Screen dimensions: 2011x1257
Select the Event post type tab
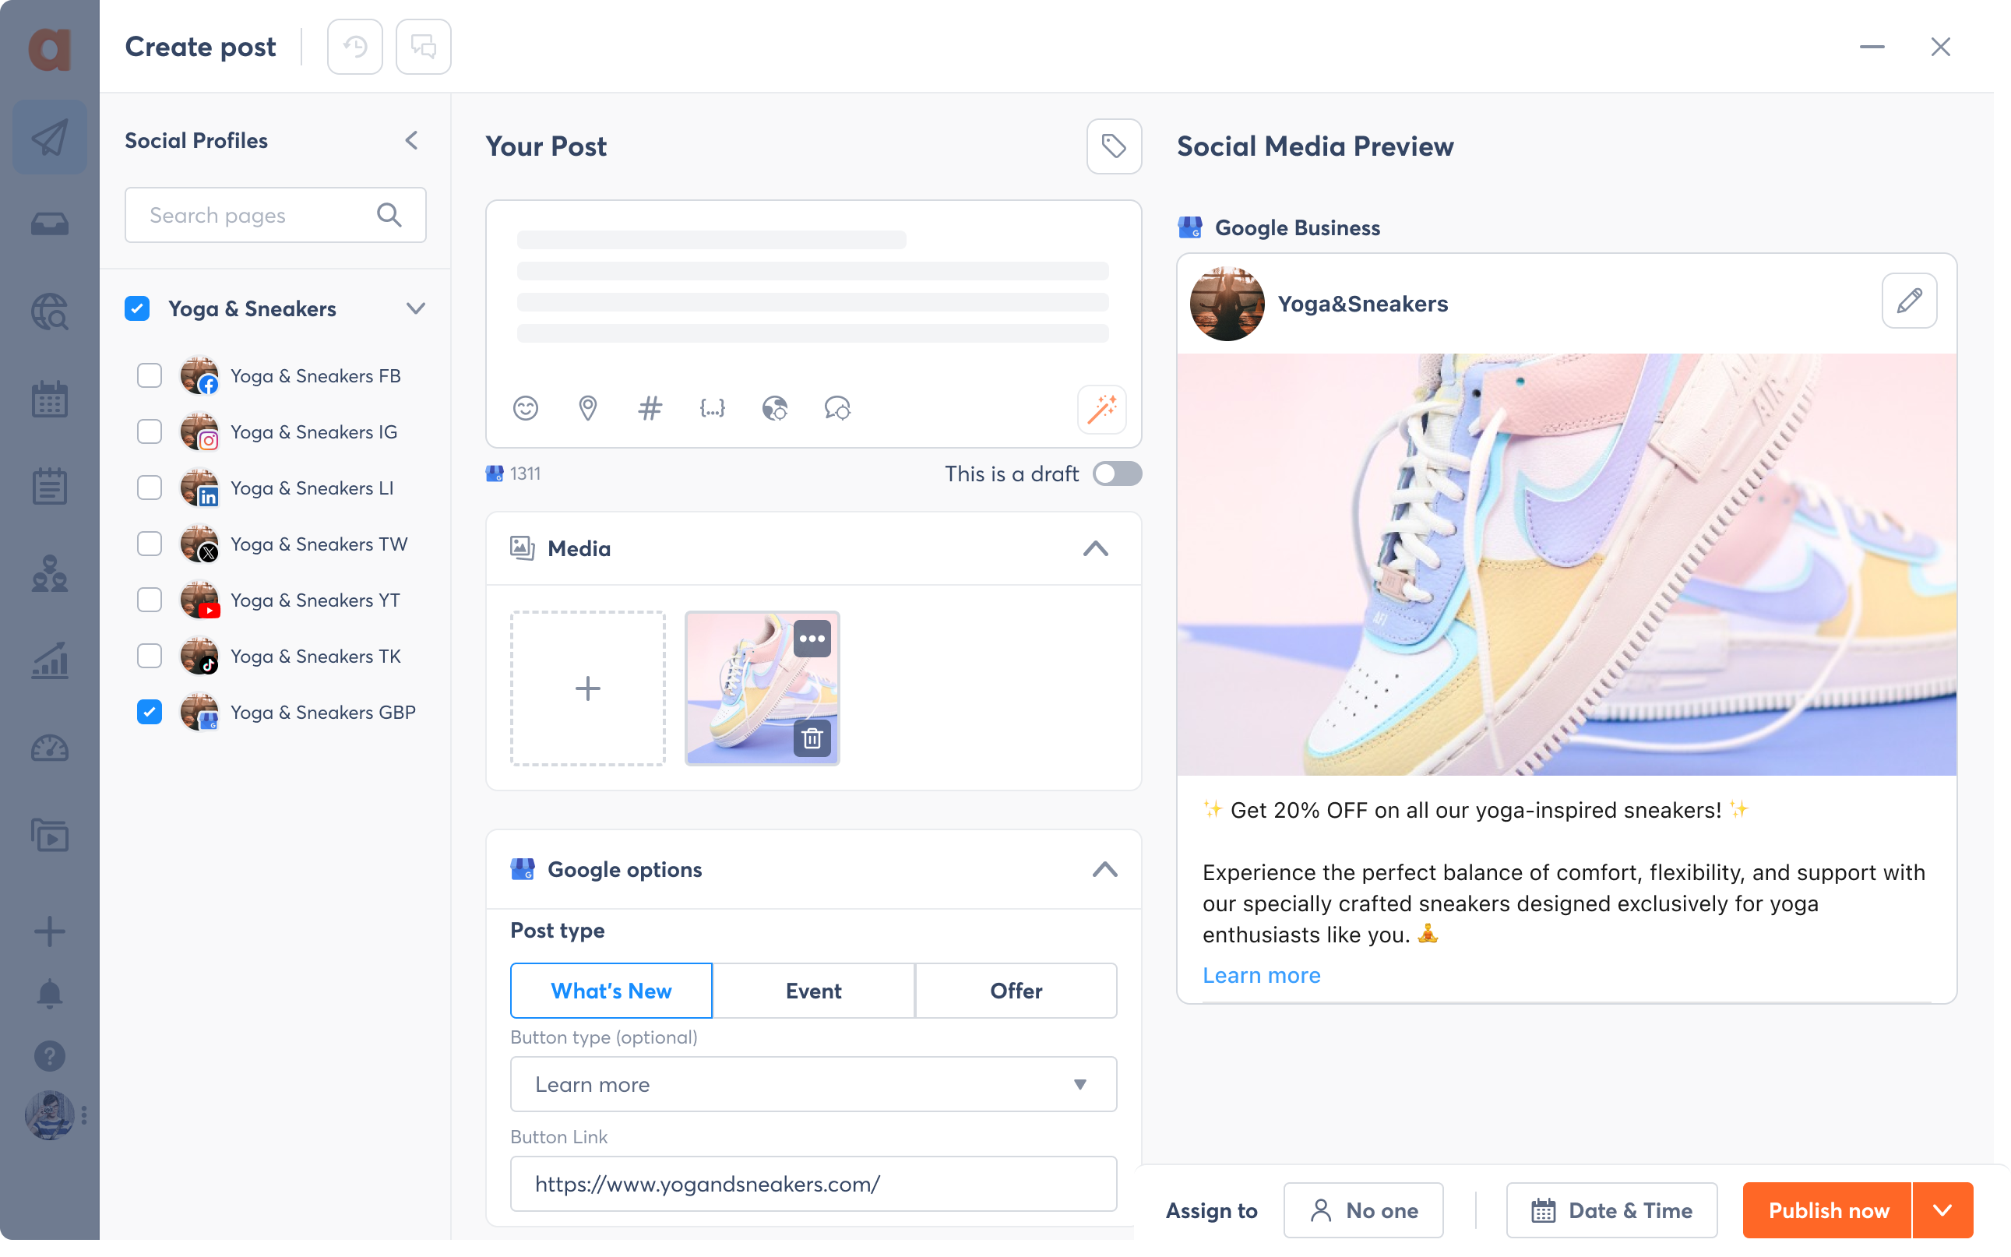(813, 990)
